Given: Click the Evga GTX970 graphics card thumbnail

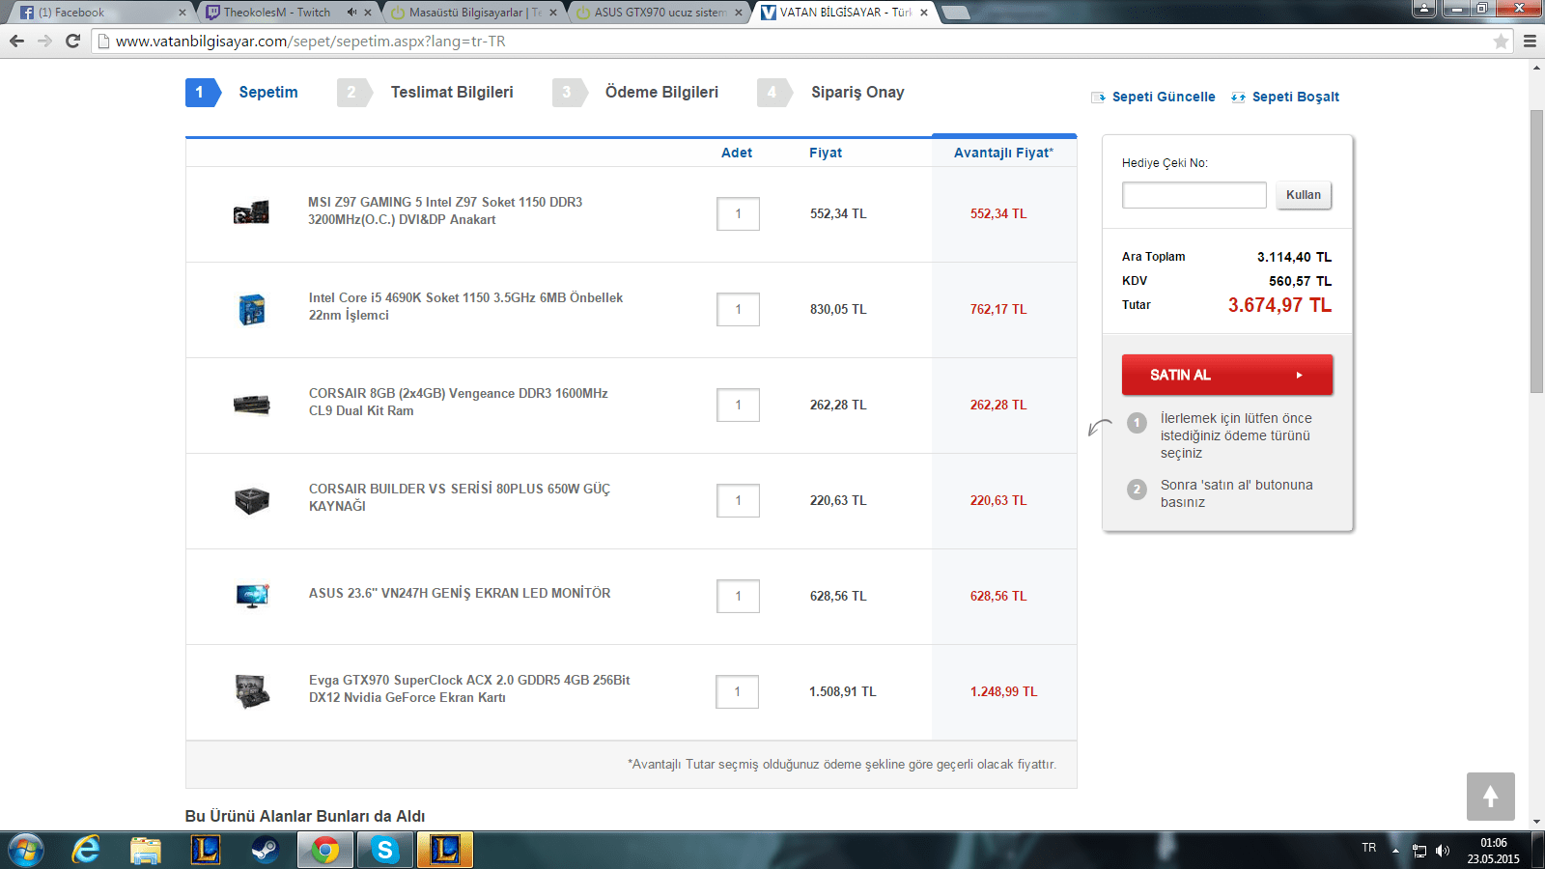Looking at the screenshot, I should [252, 691].
